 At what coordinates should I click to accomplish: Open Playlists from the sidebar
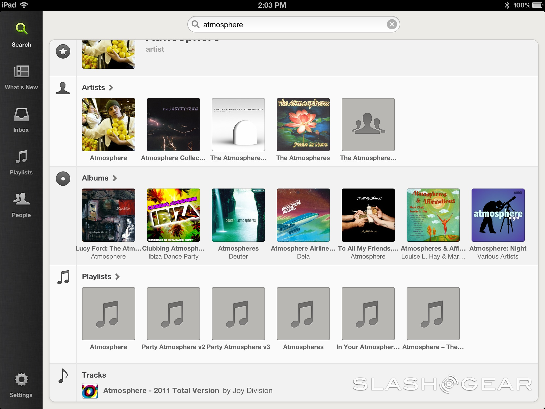[x=21, y=162]
